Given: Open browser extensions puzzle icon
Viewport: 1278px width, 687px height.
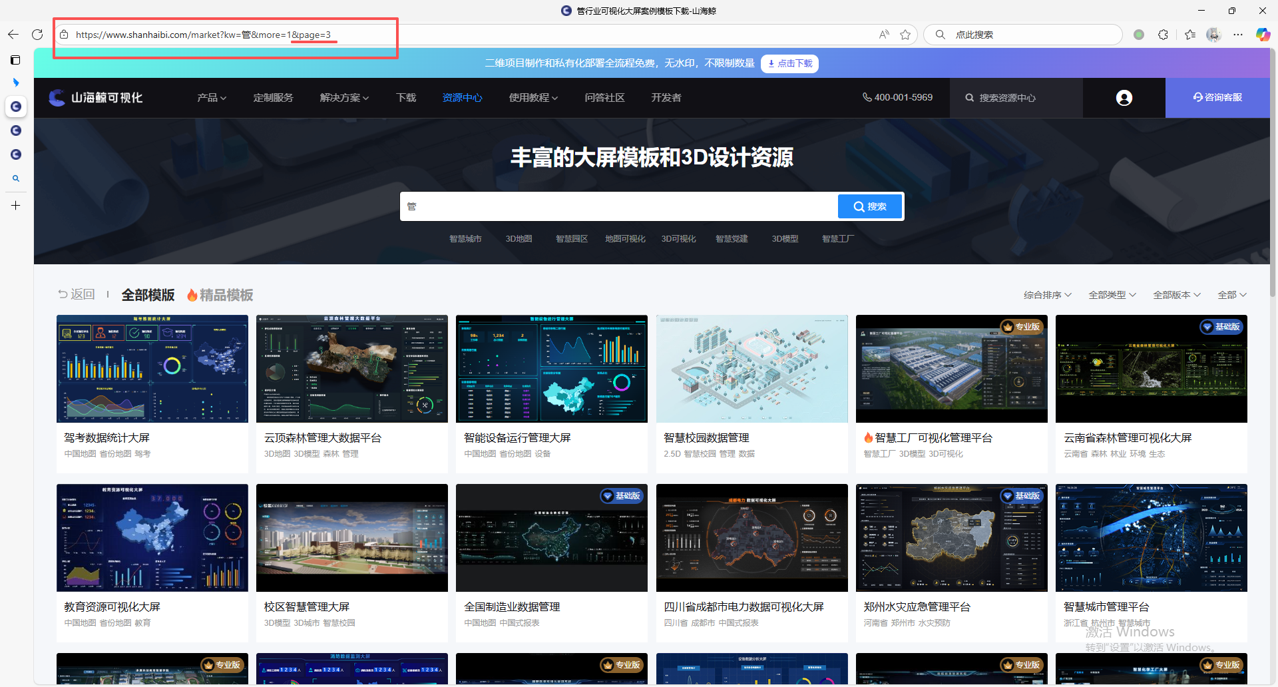Looking at the screenshot, I should tap(1163, 35).
